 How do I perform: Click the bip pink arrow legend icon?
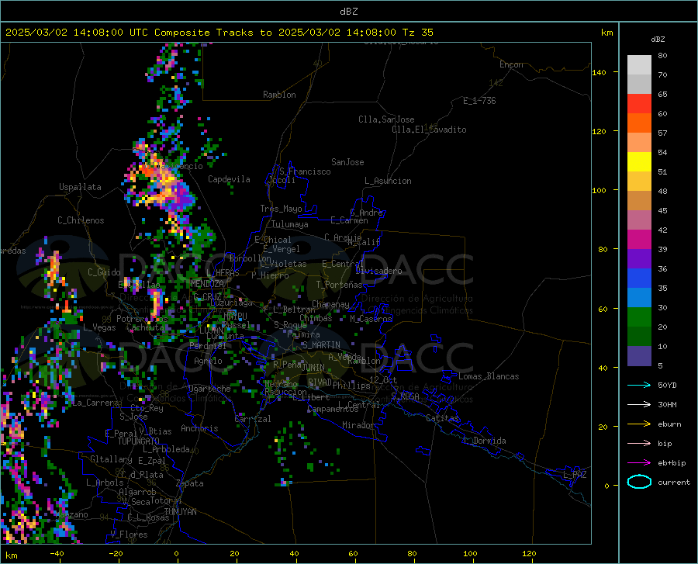[x=639, y=444]
